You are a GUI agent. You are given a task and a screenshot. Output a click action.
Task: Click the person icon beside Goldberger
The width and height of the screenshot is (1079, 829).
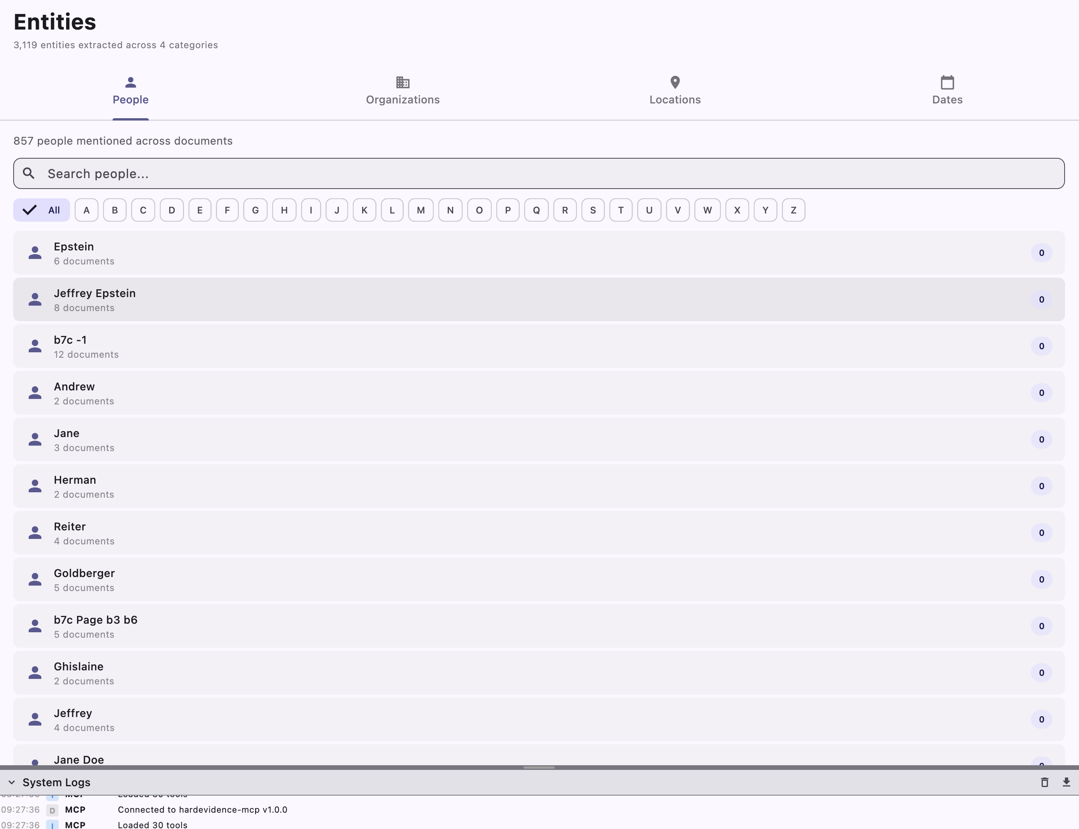click(x=35, y=579)
